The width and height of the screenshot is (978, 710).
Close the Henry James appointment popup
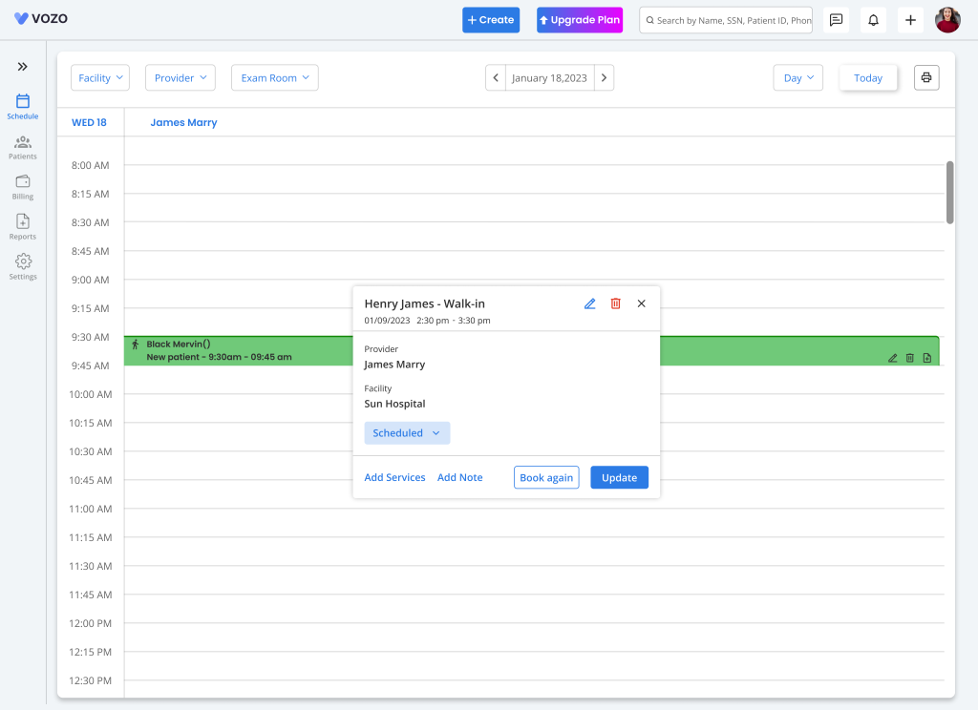(641, 303)
